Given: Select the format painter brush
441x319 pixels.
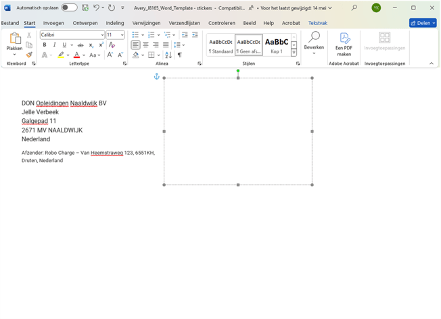Looking at the screenshot, I should tap(29, 55).
